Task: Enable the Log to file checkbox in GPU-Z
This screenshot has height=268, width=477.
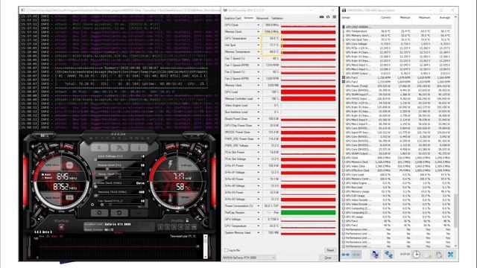Action: tap(226, 250)
